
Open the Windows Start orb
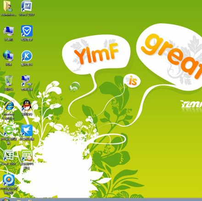point(5,199)
